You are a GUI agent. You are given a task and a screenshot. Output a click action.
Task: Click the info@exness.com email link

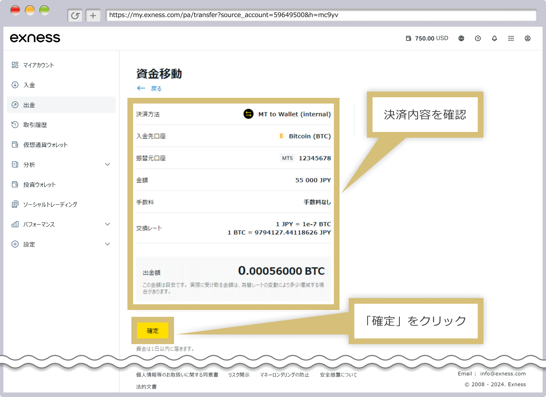click(x=503, y=374)
